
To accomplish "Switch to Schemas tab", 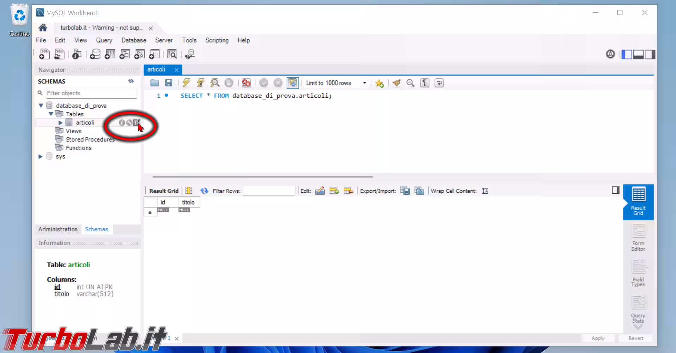I will (96, 229).
